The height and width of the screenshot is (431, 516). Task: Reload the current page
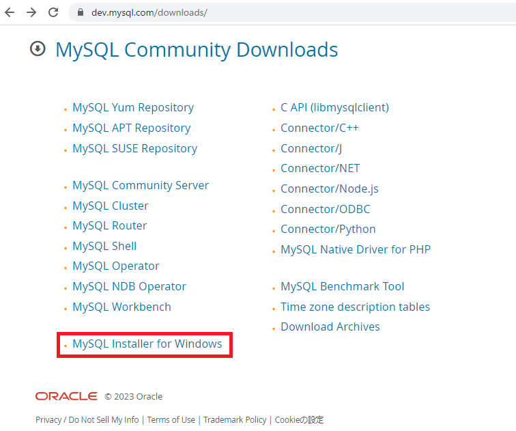click(53, 12)
